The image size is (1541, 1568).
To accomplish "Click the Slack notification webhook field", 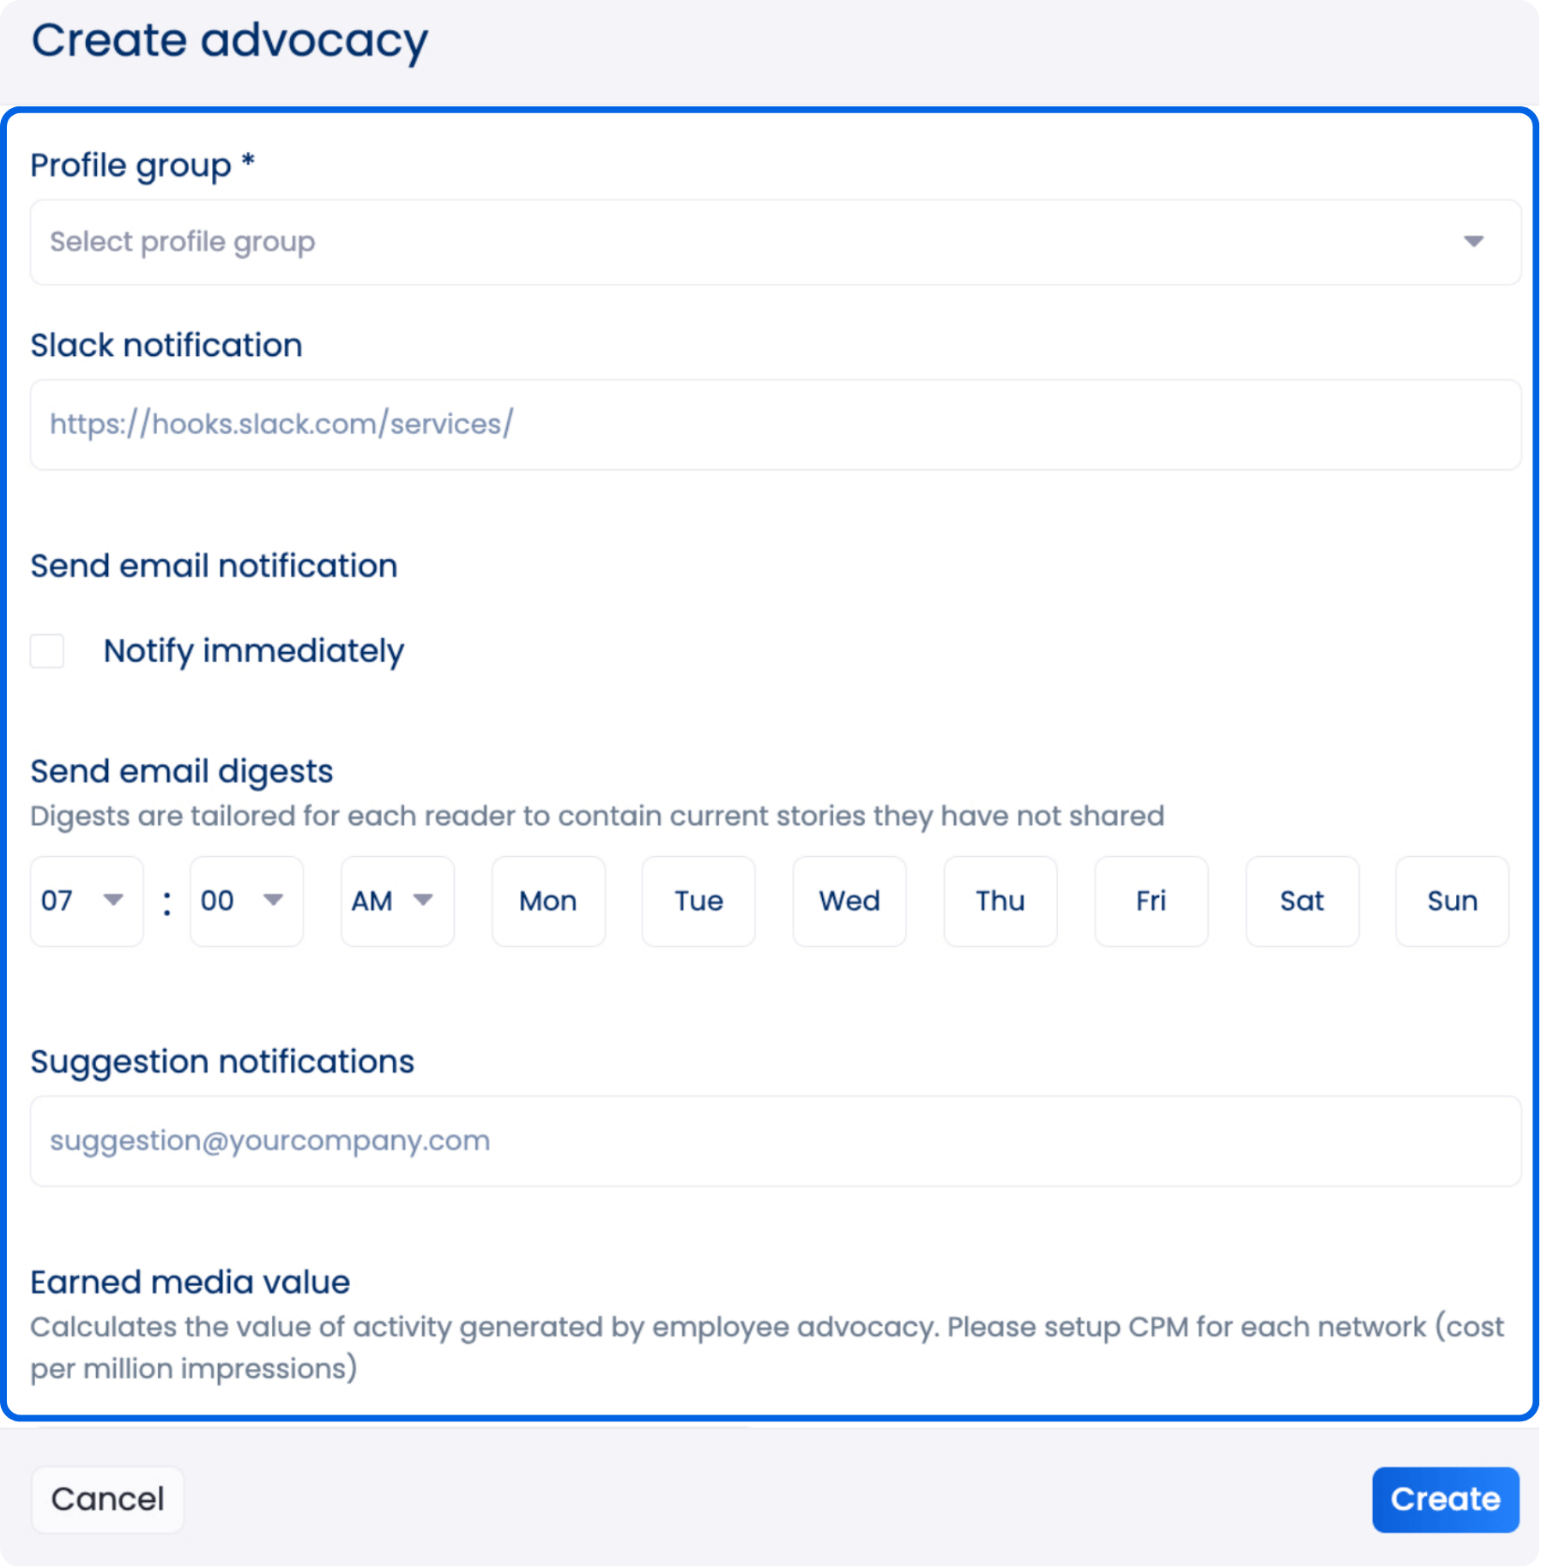I will pos(774,425).
